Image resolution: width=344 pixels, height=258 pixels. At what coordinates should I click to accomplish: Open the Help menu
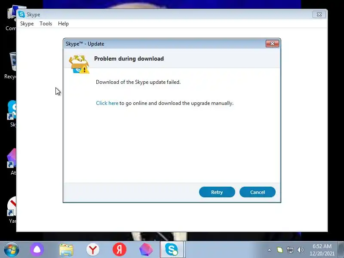click(63, 24)
